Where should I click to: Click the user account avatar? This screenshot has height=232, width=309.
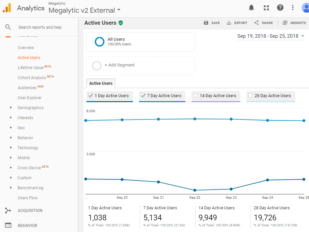click(305, 8)
